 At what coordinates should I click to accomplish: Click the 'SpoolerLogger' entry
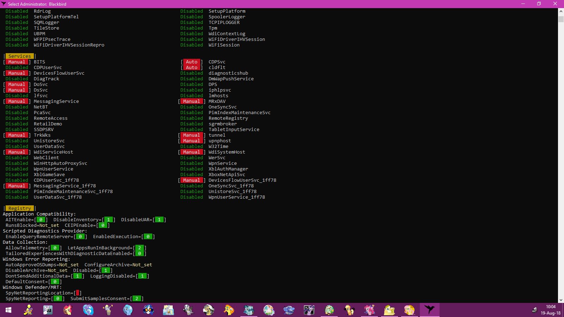227,17
